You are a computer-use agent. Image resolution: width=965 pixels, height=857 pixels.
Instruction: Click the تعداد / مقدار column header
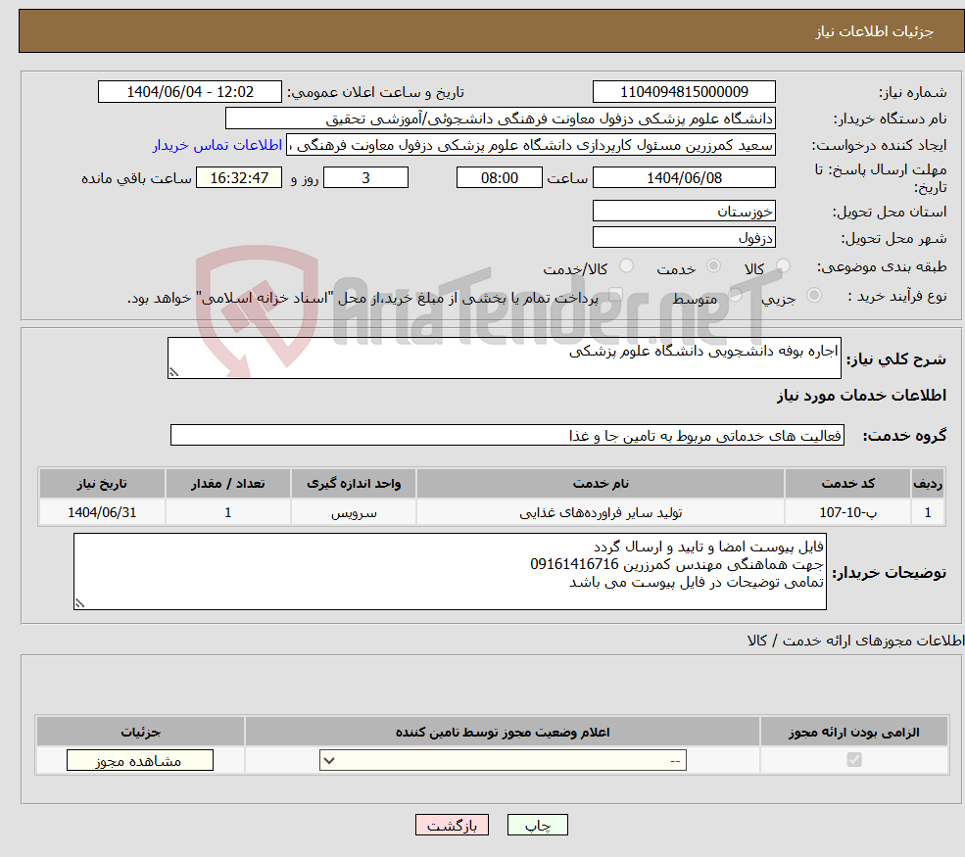[x=227, y=483]
